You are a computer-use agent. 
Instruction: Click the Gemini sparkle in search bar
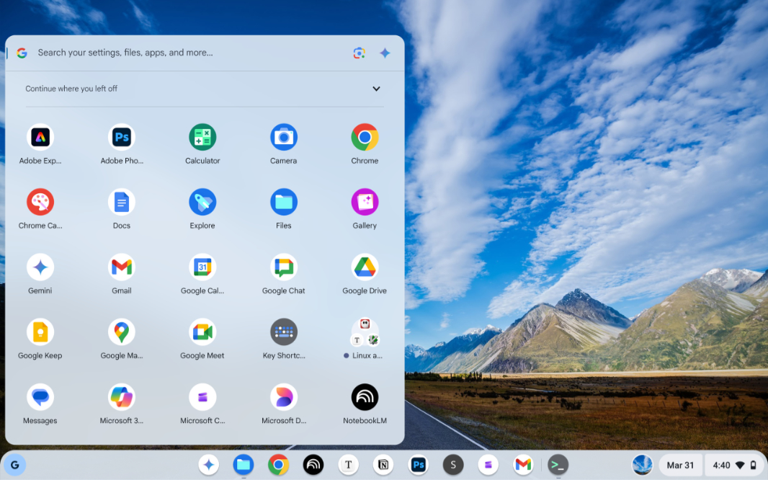pyautogui.click(x=385, y=53)
